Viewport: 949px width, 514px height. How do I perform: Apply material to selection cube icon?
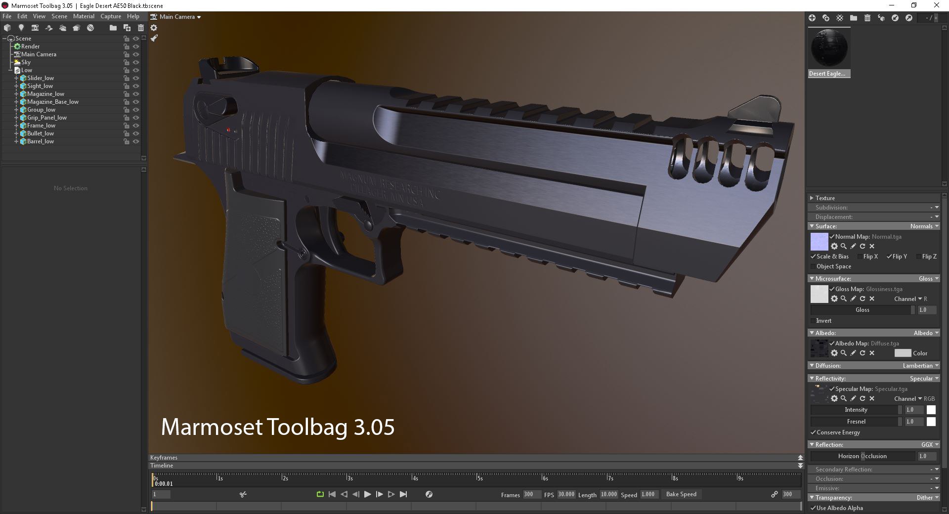point(881,18)
